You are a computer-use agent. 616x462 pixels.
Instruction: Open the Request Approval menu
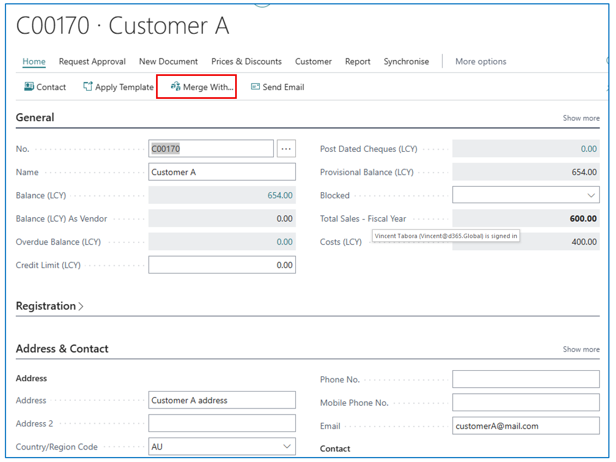click(x=92, y=62)
